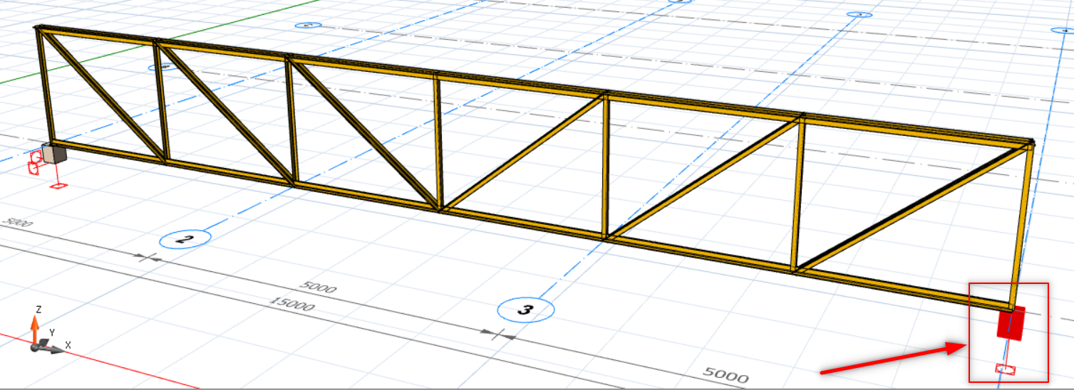
Task: Select red restraint symbol below the gray support
Action: (x=58, y=186)
